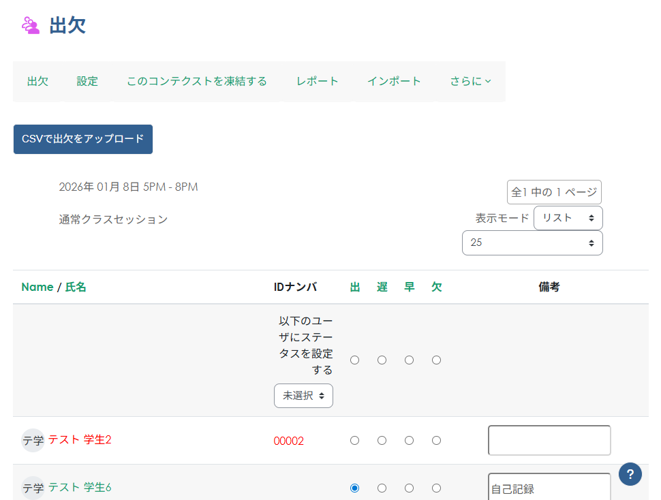Click テスト 学生6 avatar icon
Viewport: 661px width, 500px height.
[33, 488]
